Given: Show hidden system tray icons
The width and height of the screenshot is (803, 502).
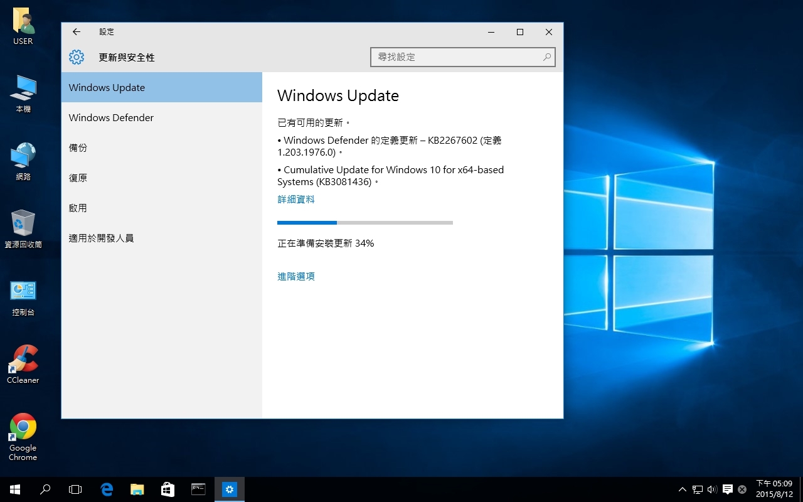Looking at the screenshot, I should click(x=683, y=489).
